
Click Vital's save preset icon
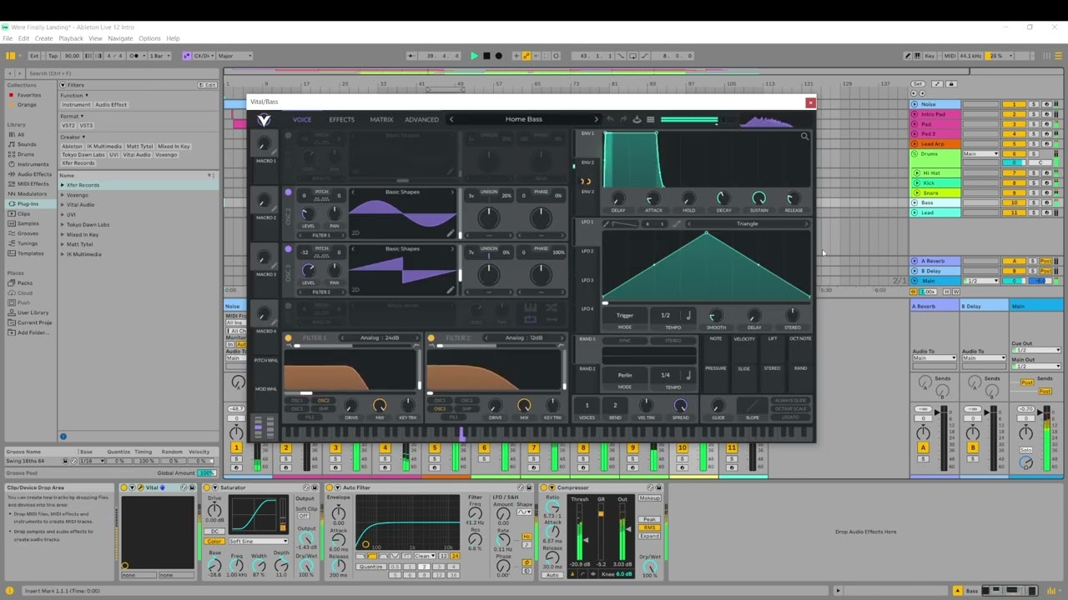click(x=637, y=119)
